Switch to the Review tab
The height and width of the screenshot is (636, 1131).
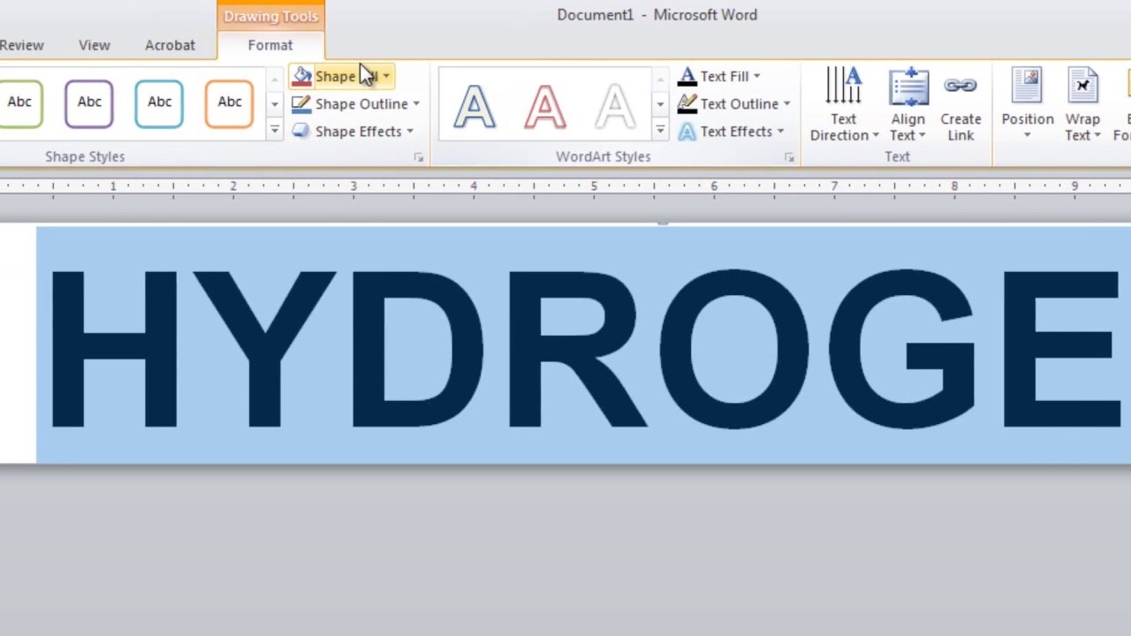[x=21, y=45]
